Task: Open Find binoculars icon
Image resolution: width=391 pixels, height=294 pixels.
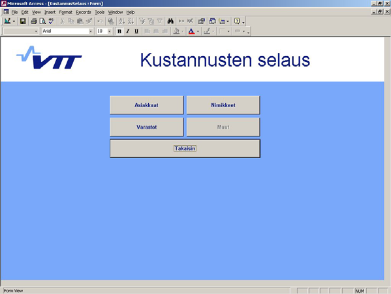Action: click(170, 22)
